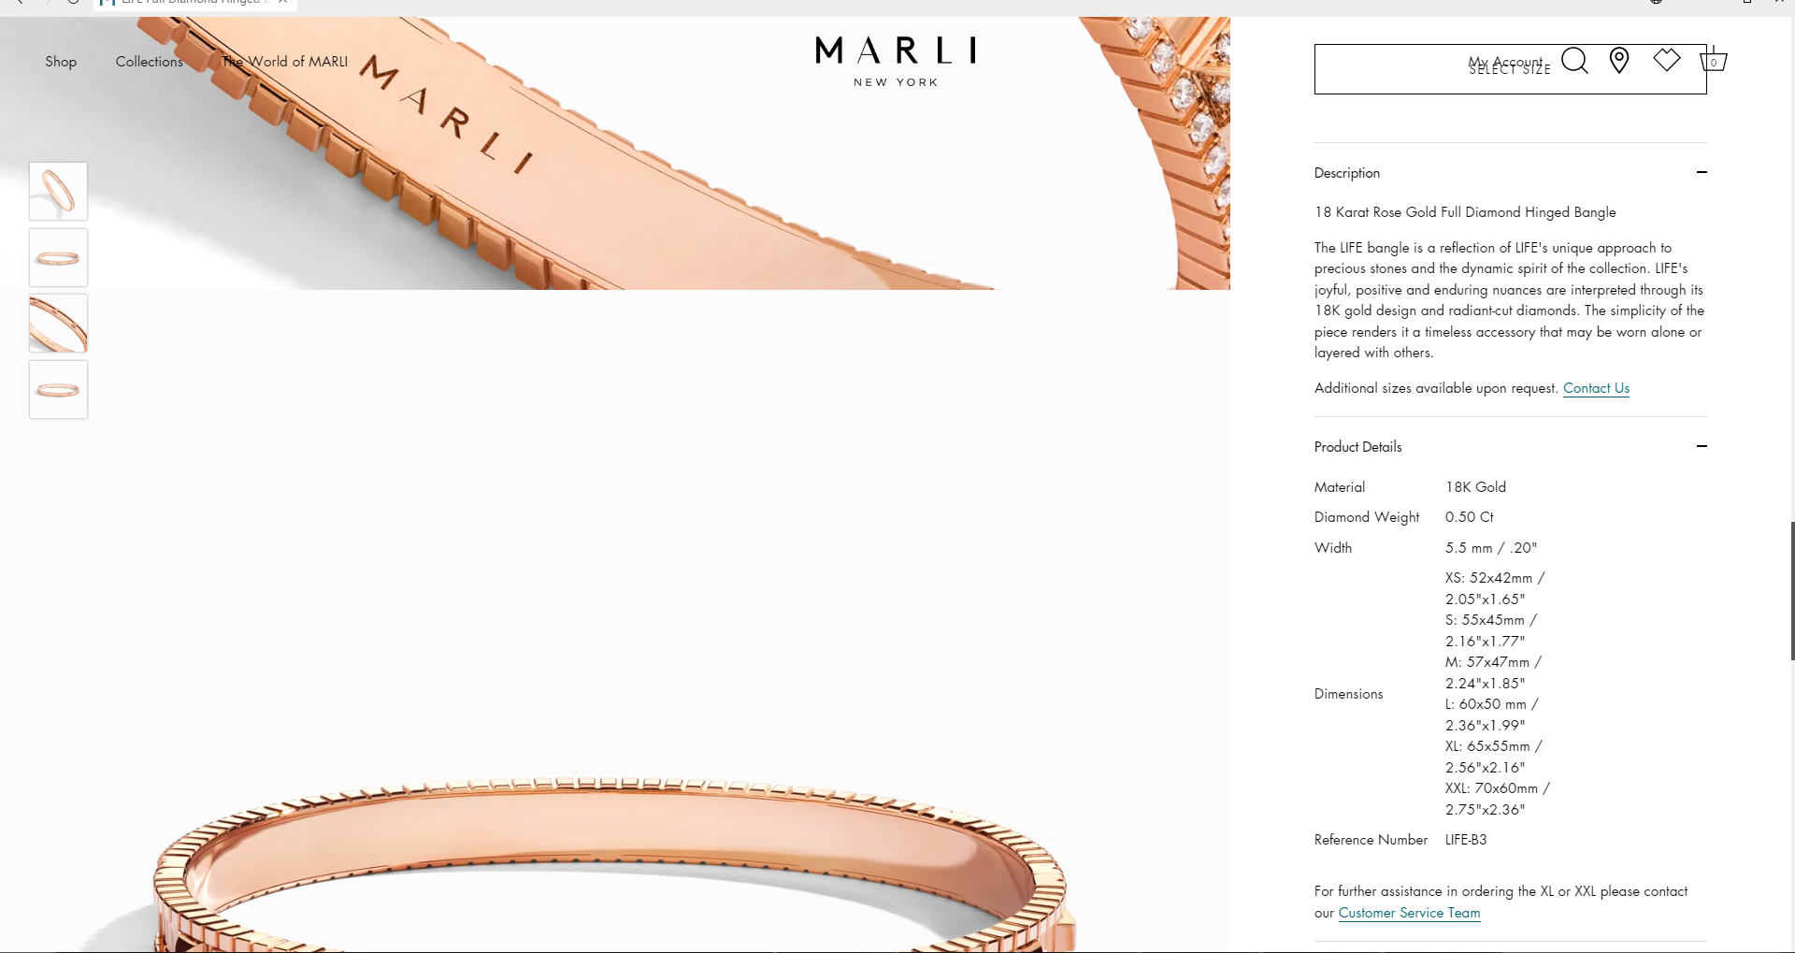Open the shopping basket icon
This screenshot has width=1795, height=953.
[1713, 61]
